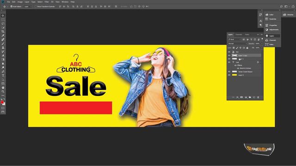
Task: Open the blend mode Normal dropdown
Action: pos(237,43)
